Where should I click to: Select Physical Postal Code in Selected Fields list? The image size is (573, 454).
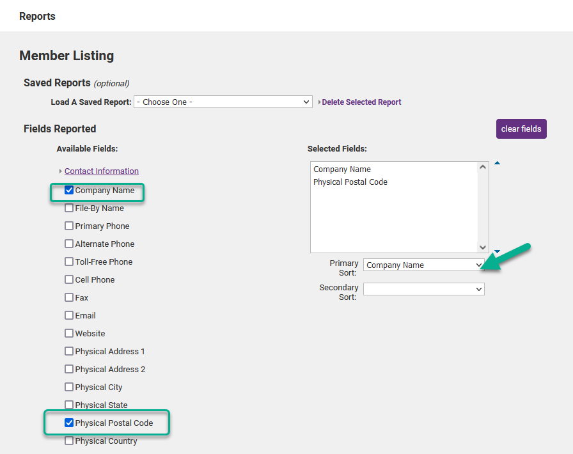point(350,182)
